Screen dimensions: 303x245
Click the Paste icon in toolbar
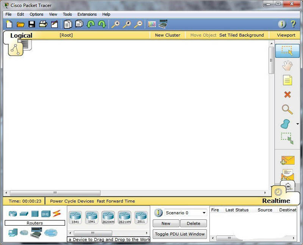coord(79,24)
